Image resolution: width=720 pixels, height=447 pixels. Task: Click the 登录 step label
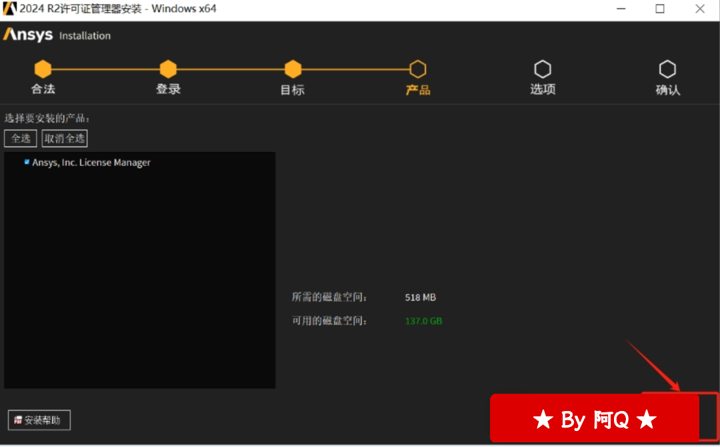tap(169, 89)
